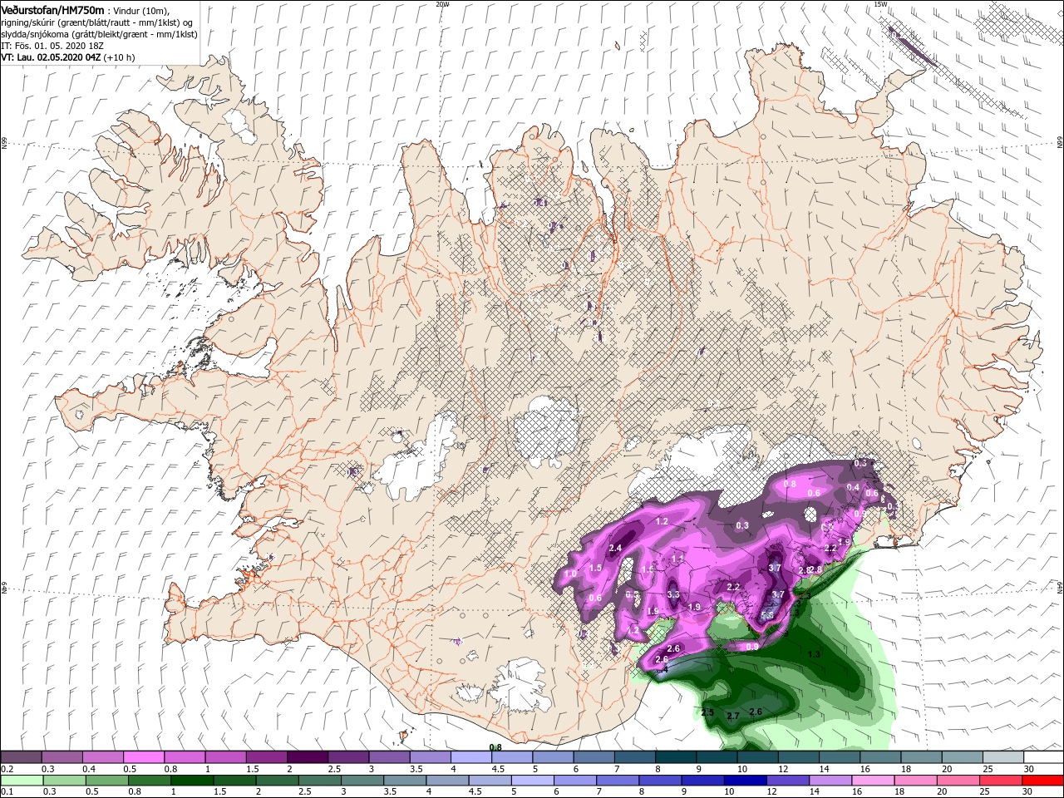Click the 1.2 value beside the 2.4 maximum
1064x798 pixels.
(x=663, y=521)
